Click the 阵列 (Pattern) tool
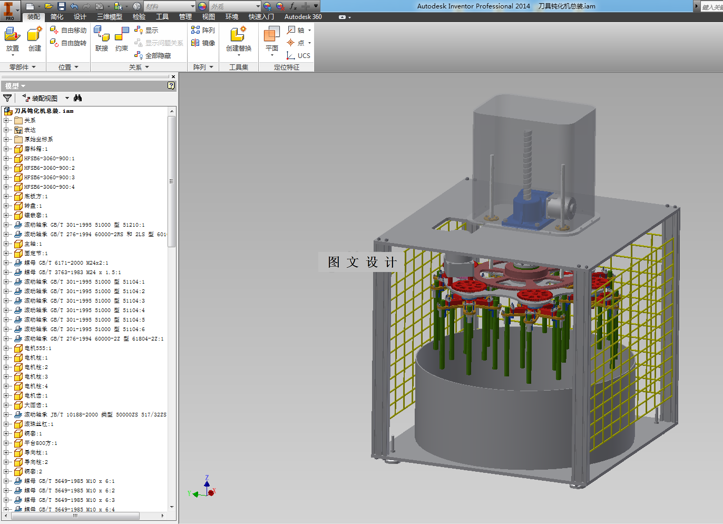 pyautogui.click(x=203, y=30)
